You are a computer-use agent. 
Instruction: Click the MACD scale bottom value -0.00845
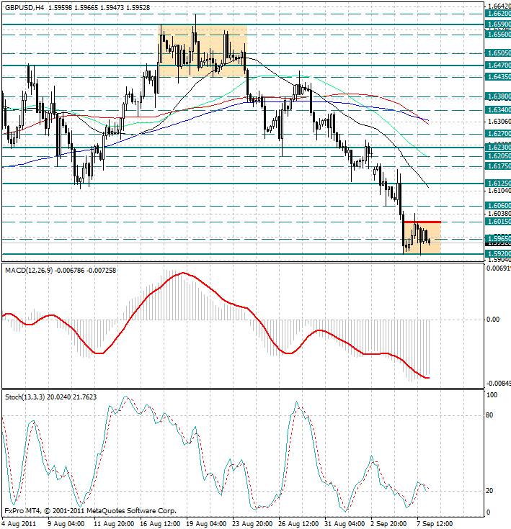(x=499, y=383)
